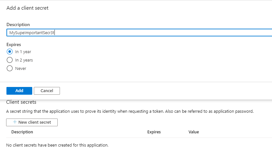This screenshot has height=153, width=272.
Task: Click the 'Client secrets' section heading
Action: [x=21, y=102]
